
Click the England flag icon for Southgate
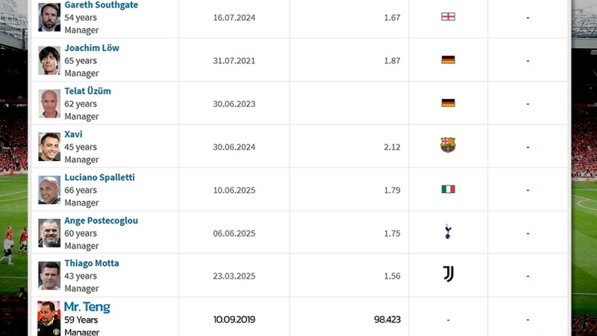448,16
